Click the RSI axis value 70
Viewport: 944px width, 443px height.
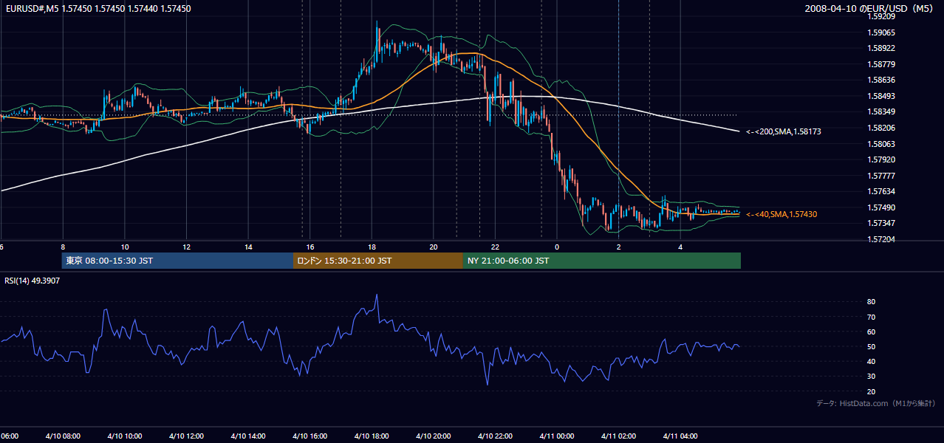coord(872,317)
